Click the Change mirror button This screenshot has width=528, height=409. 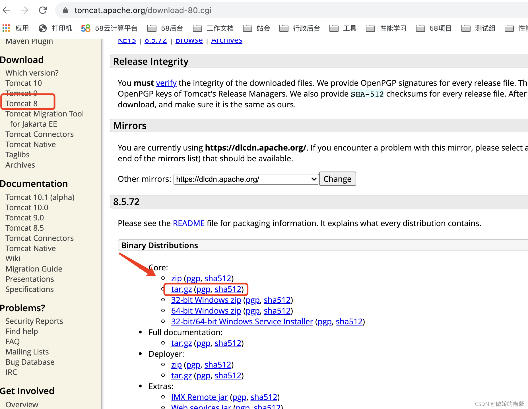click(337, 179)
